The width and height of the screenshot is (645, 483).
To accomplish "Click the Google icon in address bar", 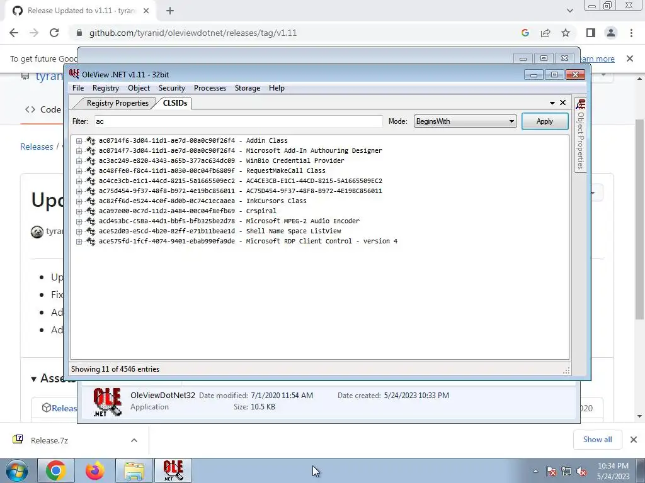I will [x=525, y=33].
